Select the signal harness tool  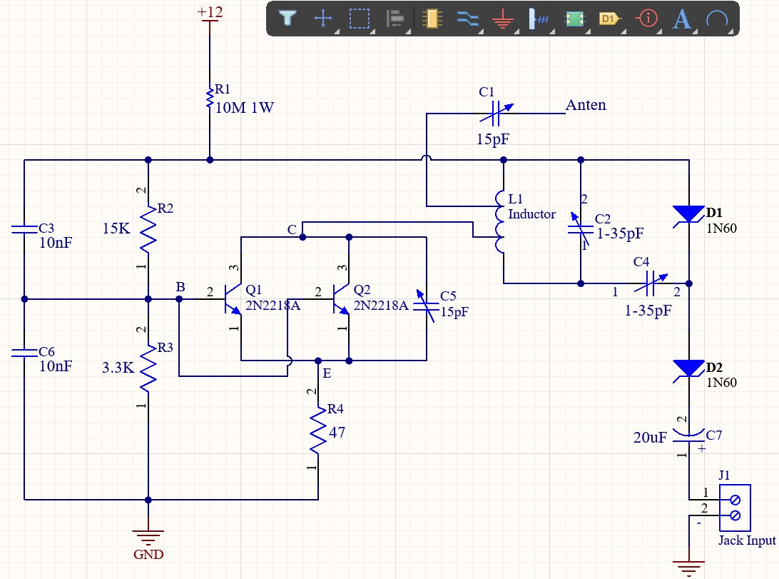tap(539, 19)
